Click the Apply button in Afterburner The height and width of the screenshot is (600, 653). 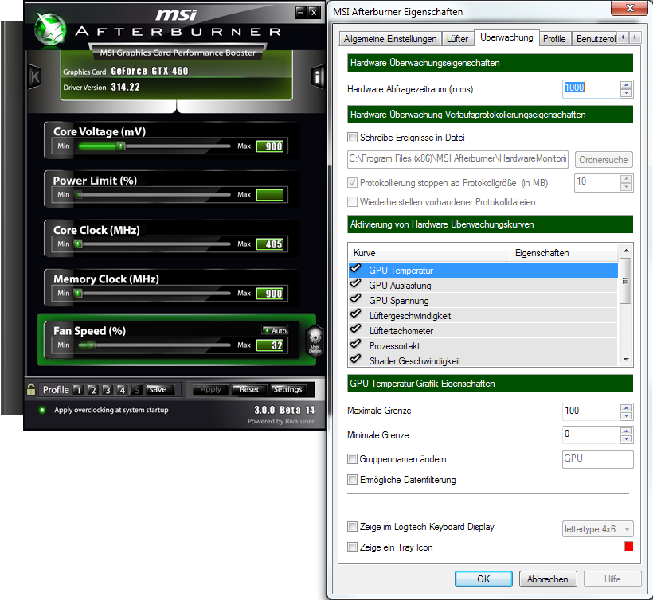[x=211, y=389]
